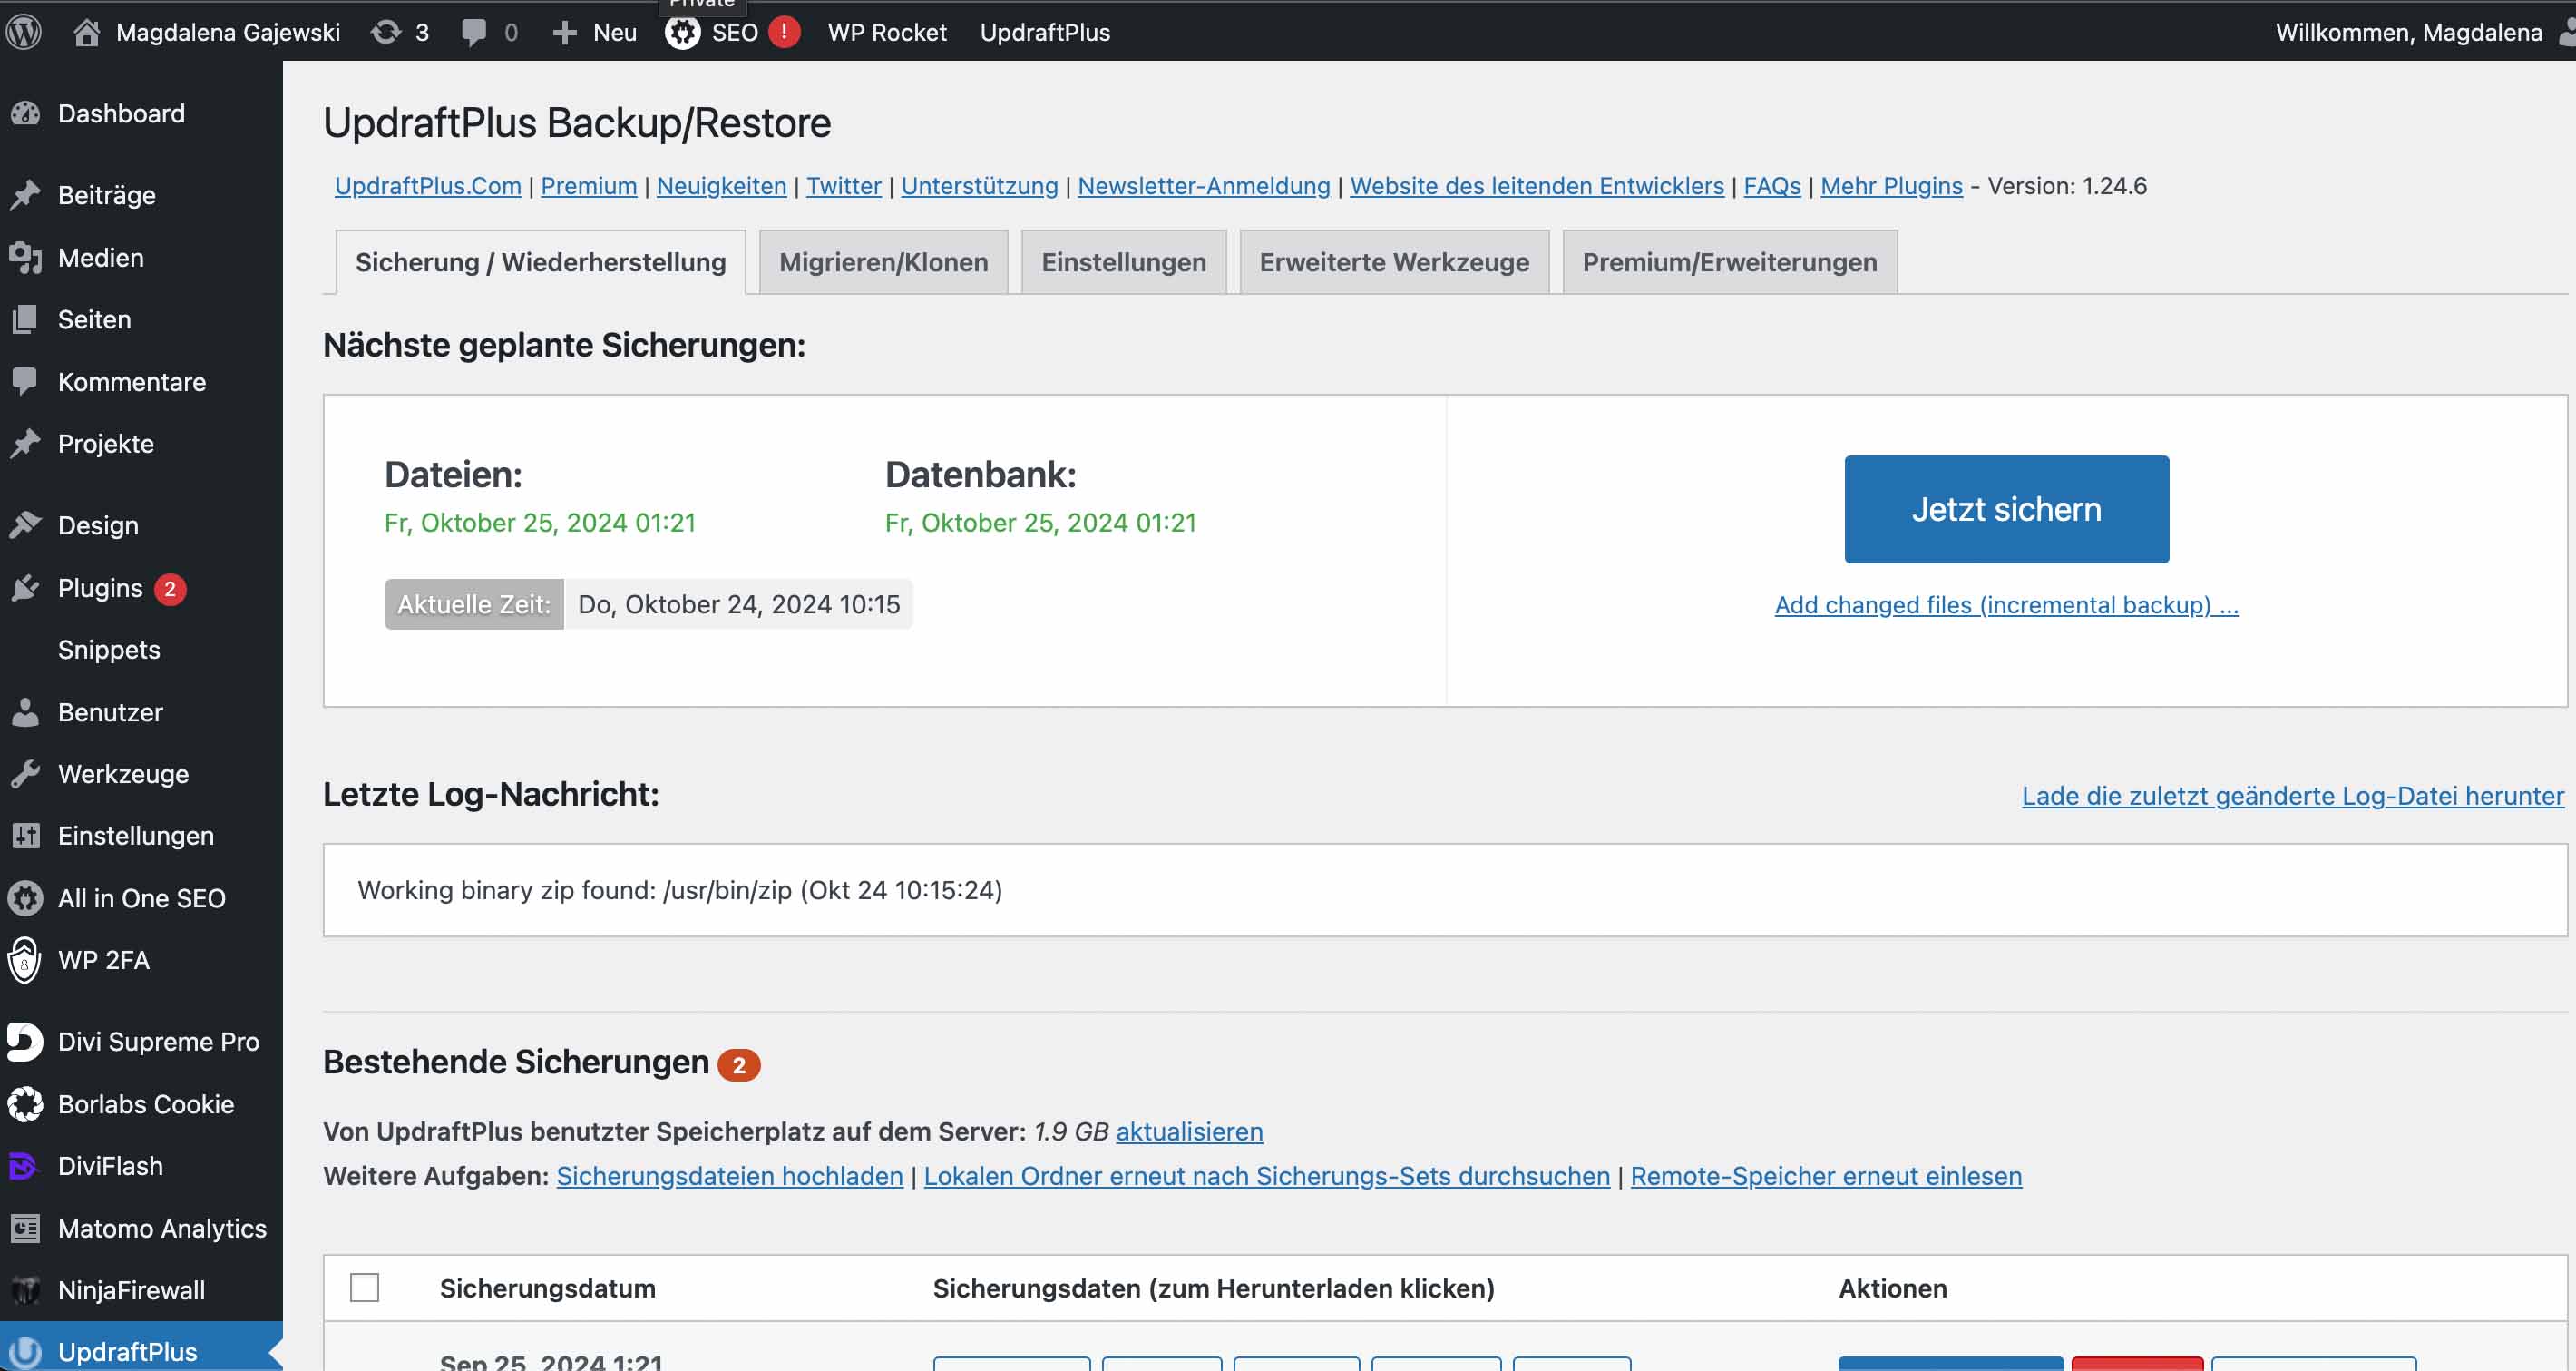The height and width of the screenshot is (1371, 2576).
Task: Click the Einstellungen sliders icon in sidebar
Action: 25,836
